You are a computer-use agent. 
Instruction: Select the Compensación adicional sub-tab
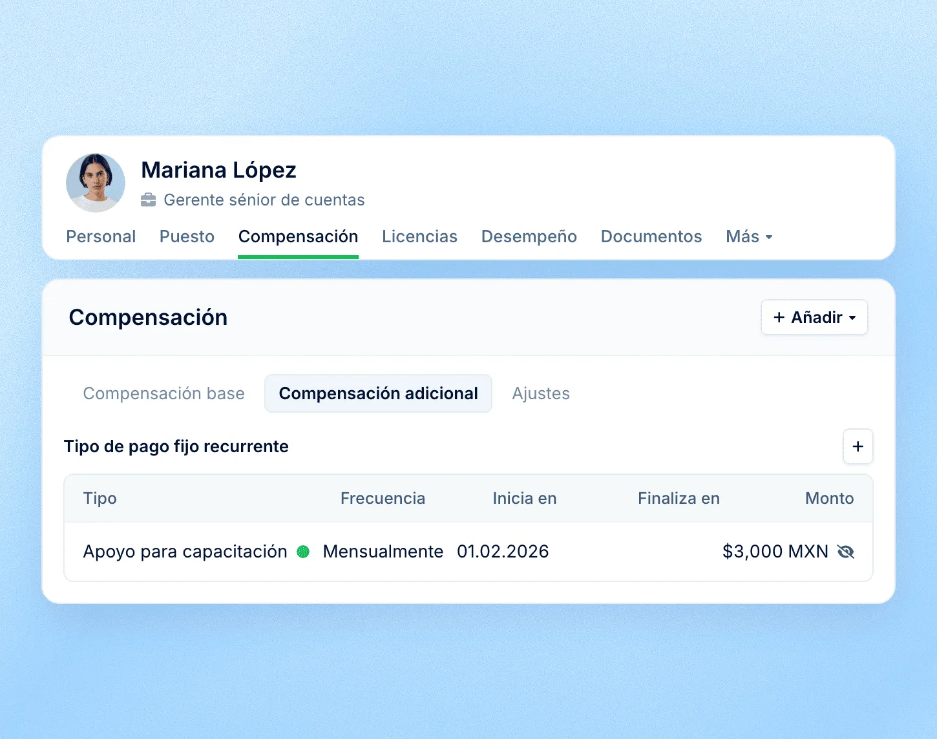378,393
